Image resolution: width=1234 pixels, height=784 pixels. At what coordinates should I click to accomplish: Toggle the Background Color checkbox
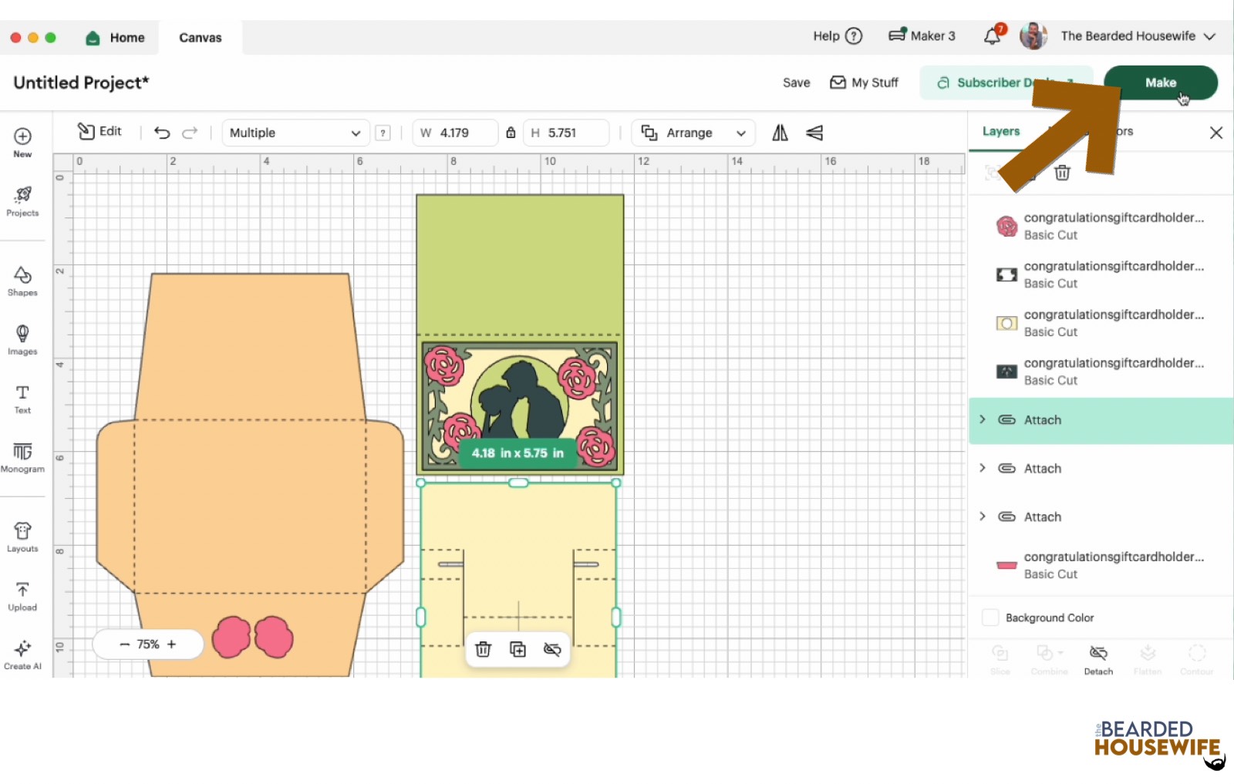[990, 617]
